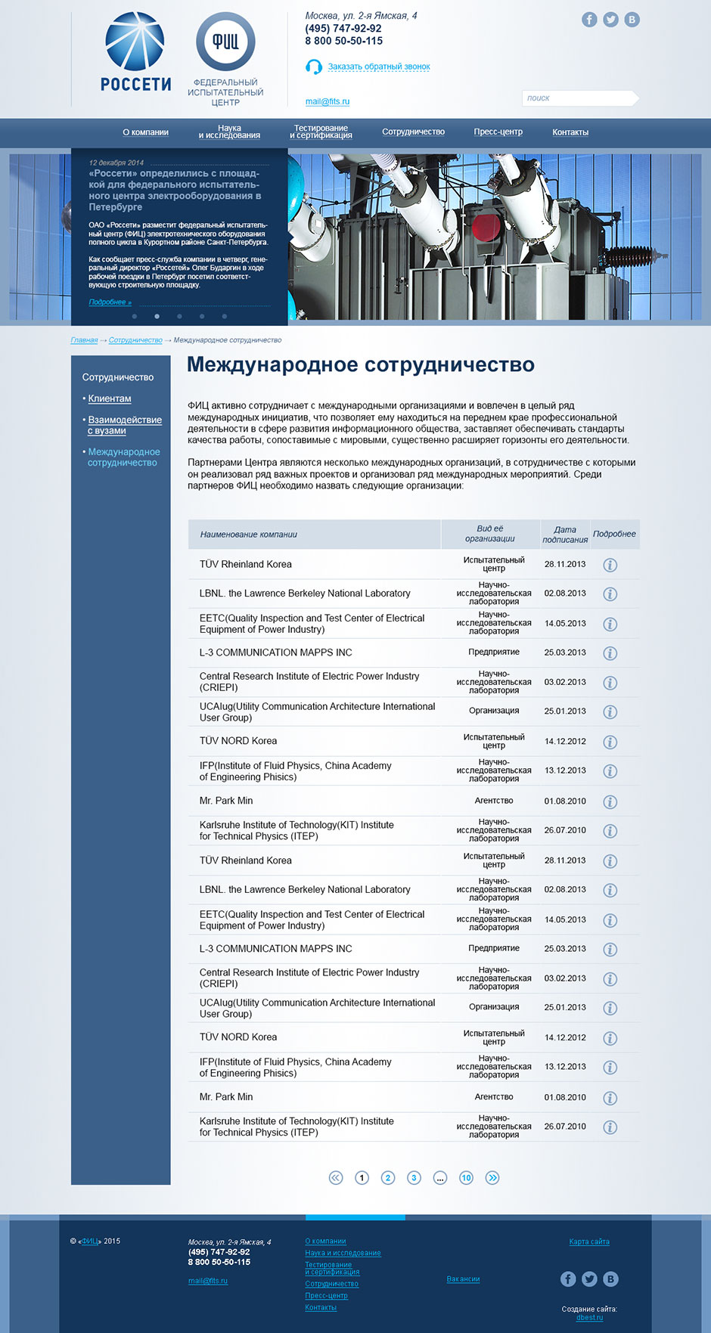Select 'Международное сотрудничество' sidebar item
711x1333 pixels.
(x=123, y=457)
